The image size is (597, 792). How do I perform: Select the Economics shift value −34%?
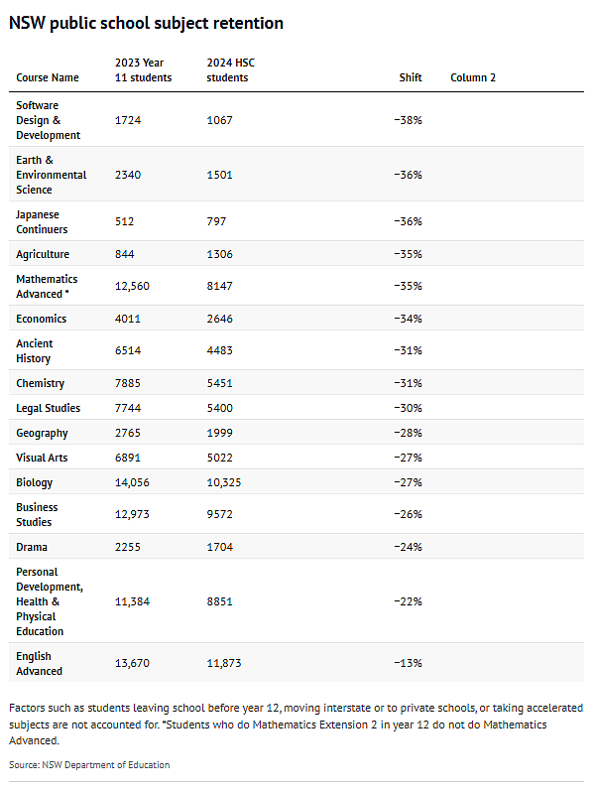click(408, 319)
